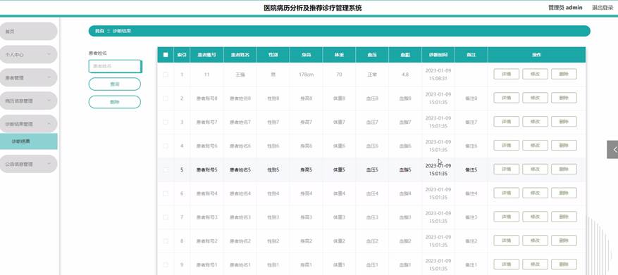Viewport: 618px width, 275px height.
Task: Click 修改 for 患者姓名8 row
Action: 535,98
